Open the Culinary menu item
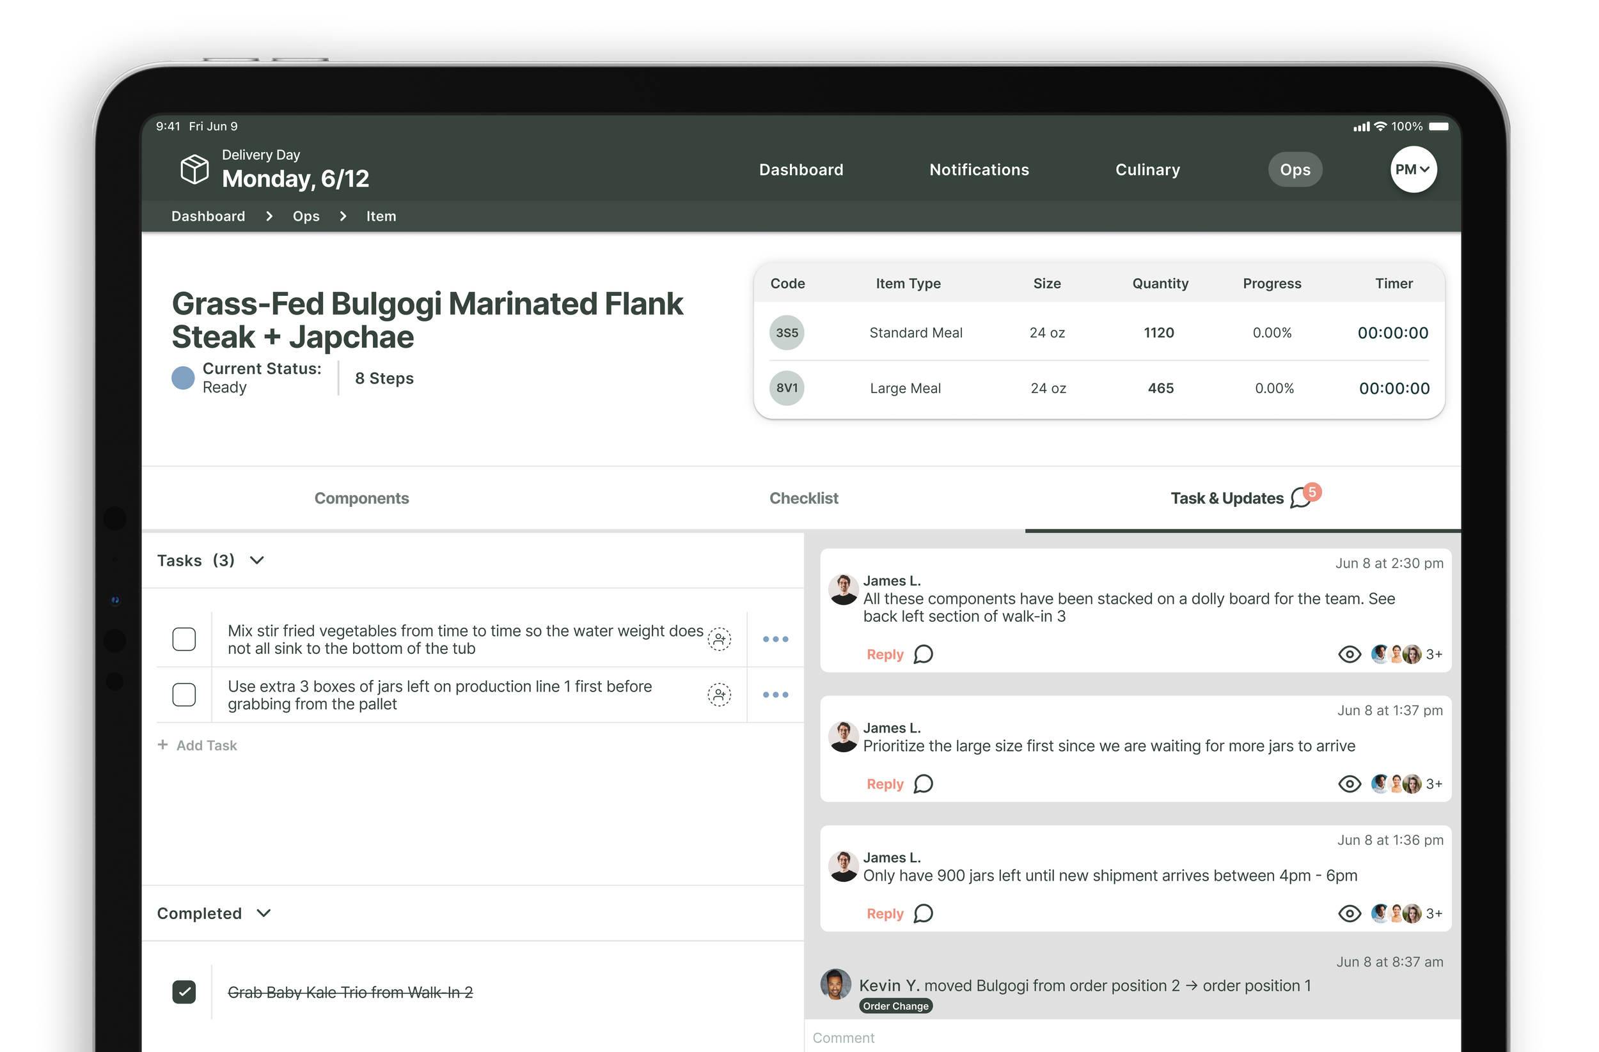This screenshot has width=1599, height=1052. 1147,170
